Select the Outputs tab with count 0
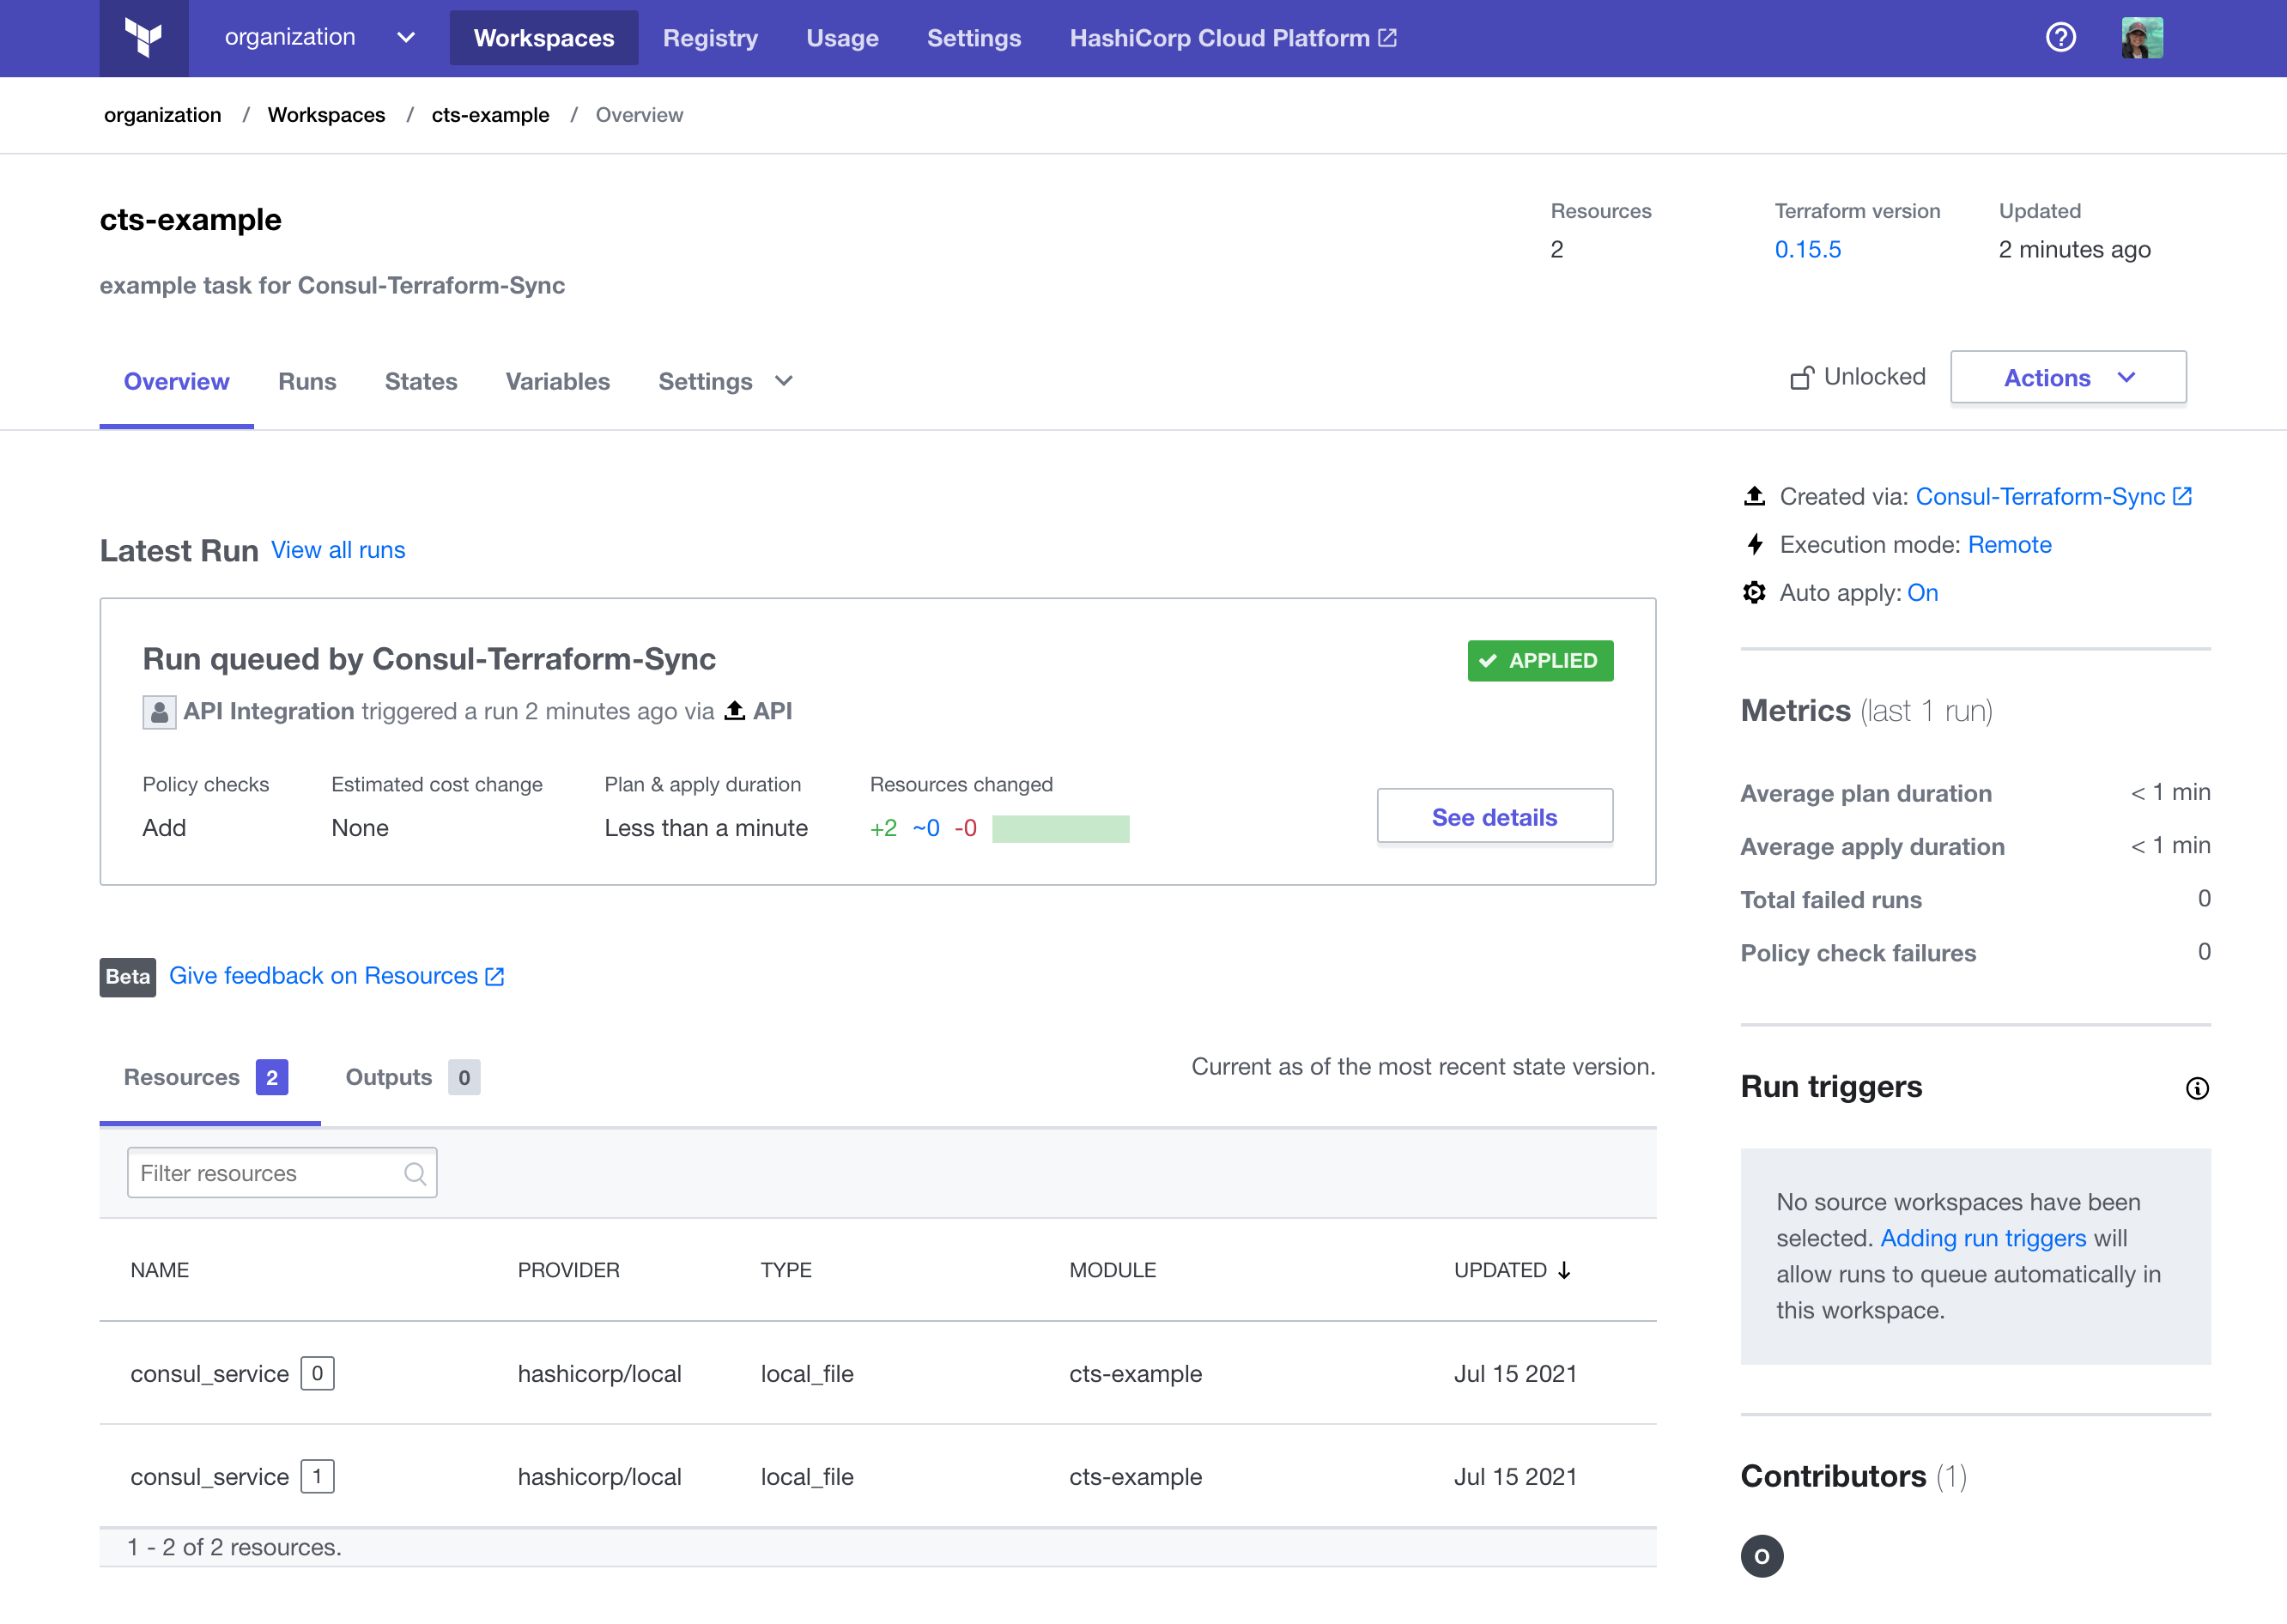 pyautogui.click(x=412, y=1078)
